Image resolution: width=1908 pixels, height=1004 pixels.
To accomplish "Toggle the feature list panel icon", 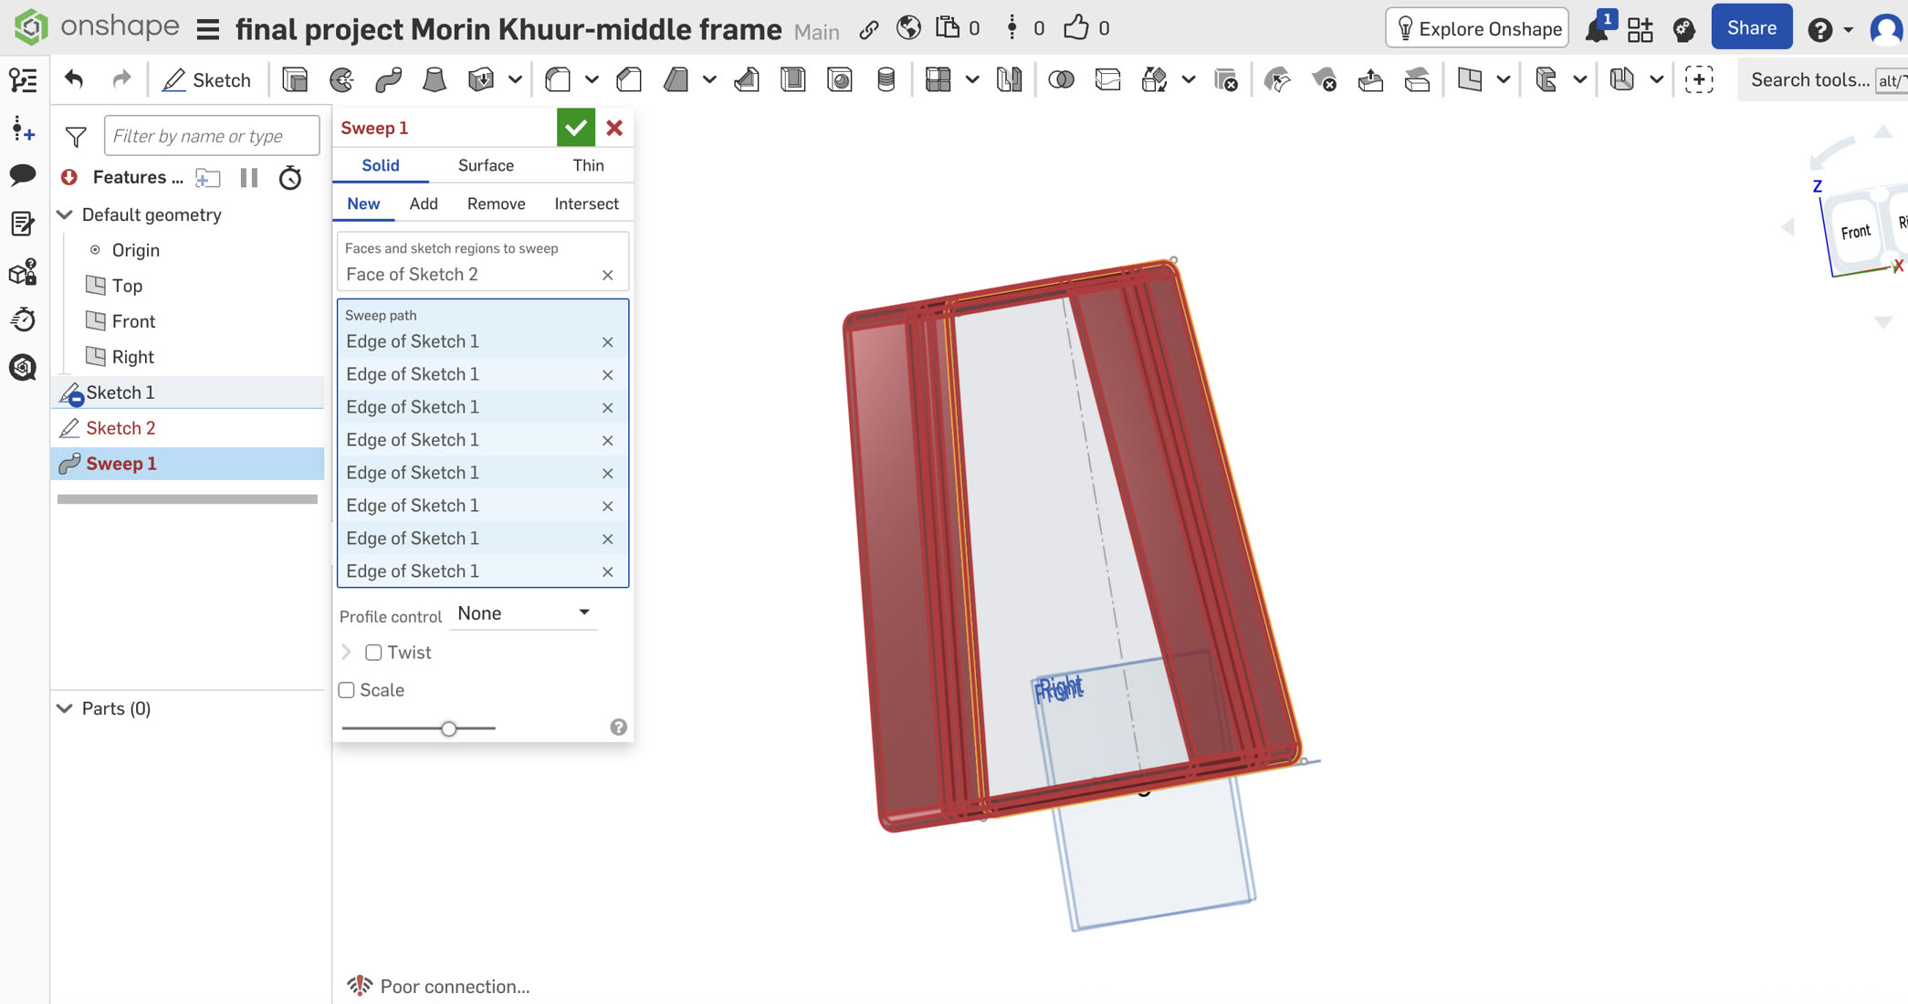I will [23, 80].
